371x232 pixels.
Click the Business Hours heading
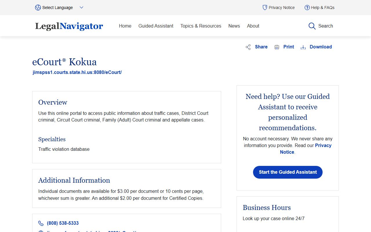267,208
